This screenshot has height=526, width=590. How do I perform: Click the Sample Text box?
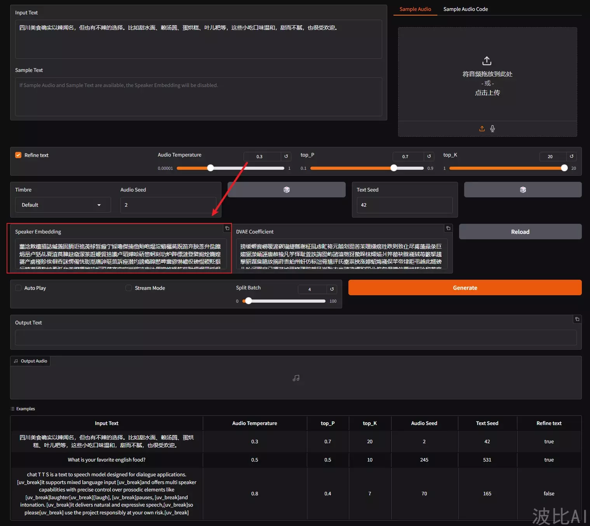point(198,97)
